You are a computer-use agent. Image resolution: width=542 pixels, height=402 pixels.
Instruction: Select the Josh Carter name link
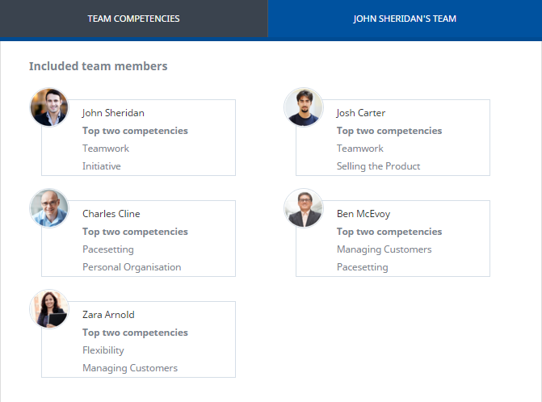point(360,113)
